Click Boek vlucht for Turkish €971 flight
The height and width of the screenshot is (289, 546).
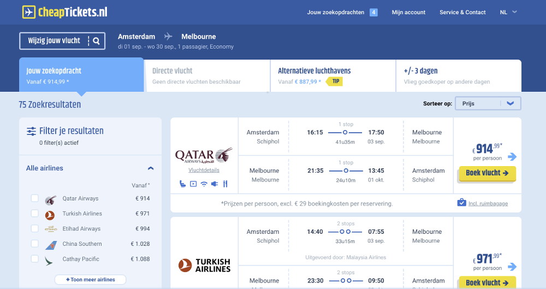coord(487,282)
